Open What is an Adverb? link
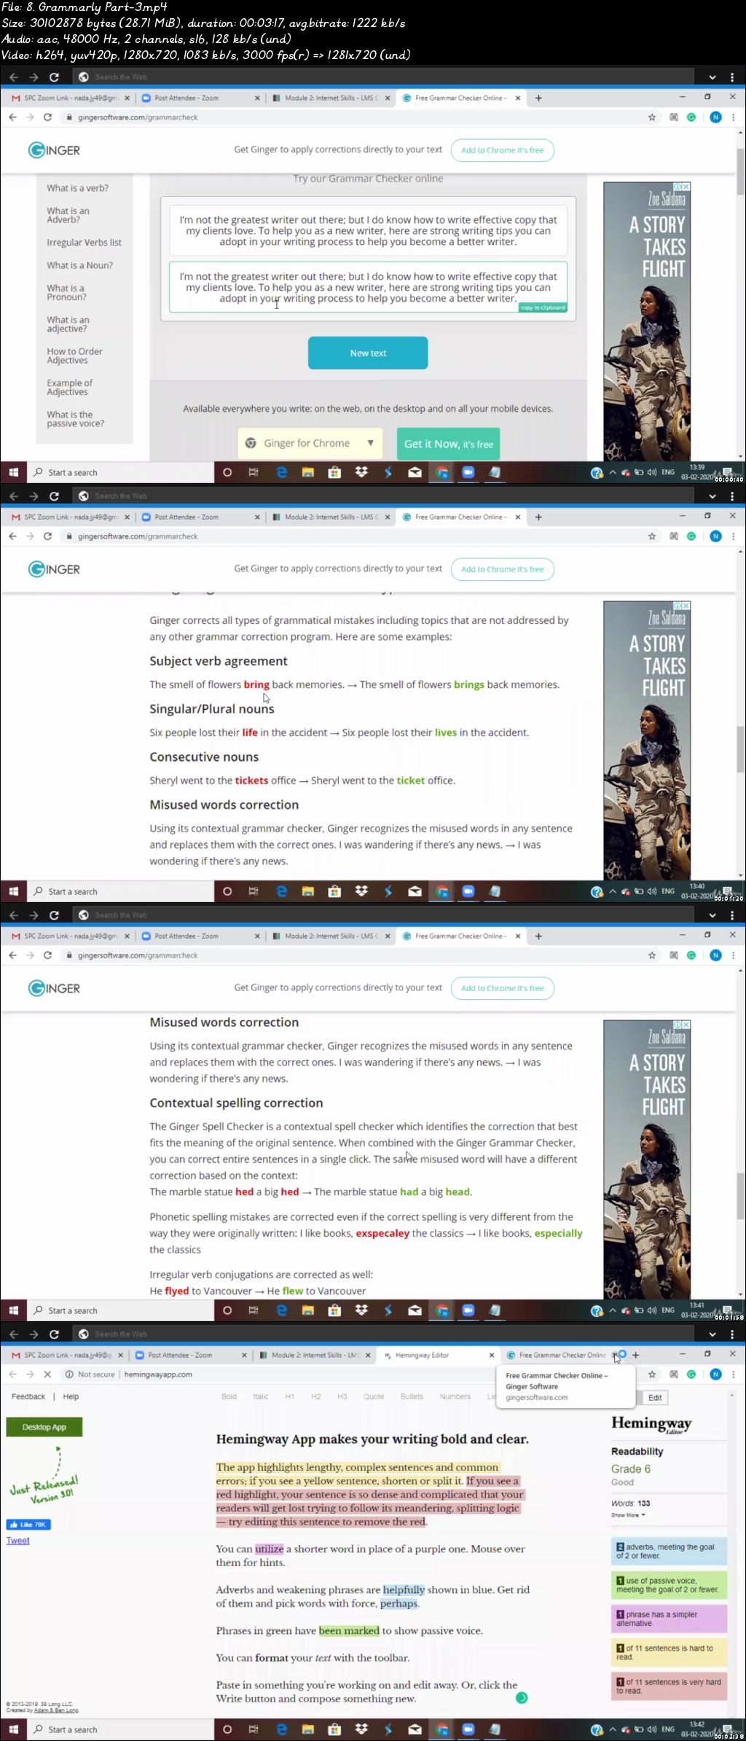746x1741 pixels. point(68,215)
